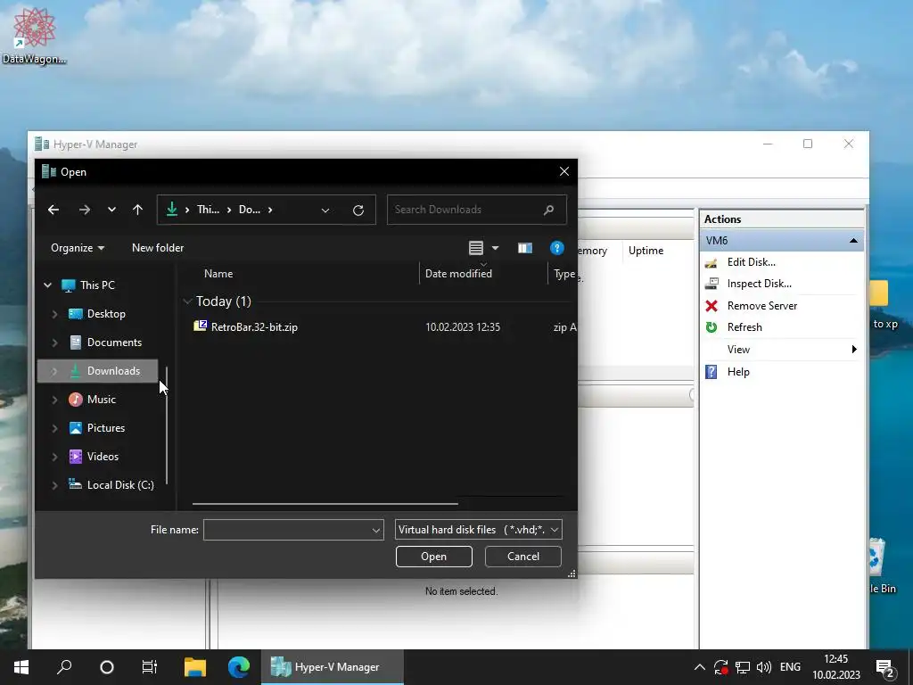Open more view options dropdown
The height and width of the screenshot is (685, 913).
[x=496, y=248]
